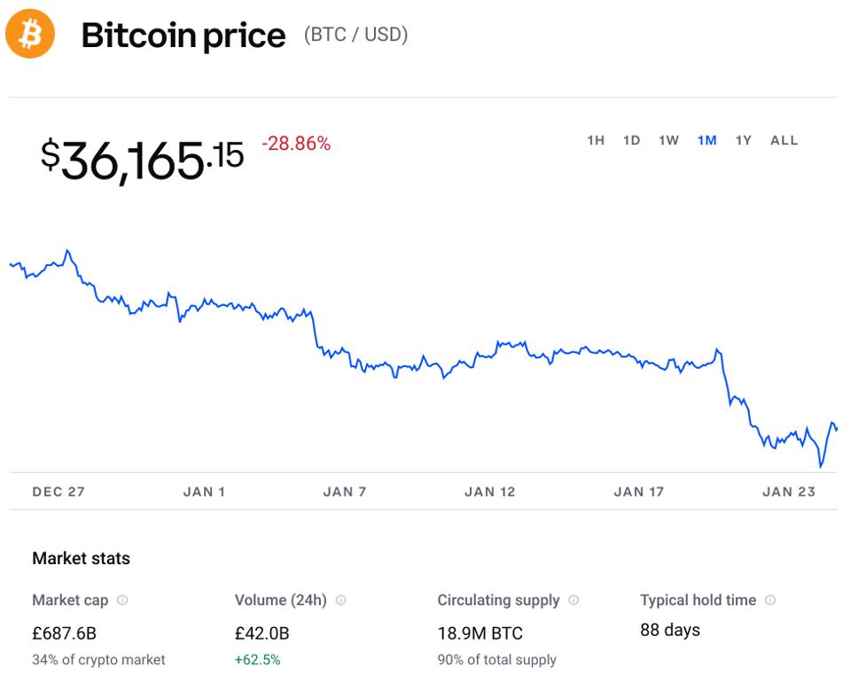The width and height of the screenshot is (850, 675).
Task: Open info icon next to Market cap
Action: tap(122, 600)
